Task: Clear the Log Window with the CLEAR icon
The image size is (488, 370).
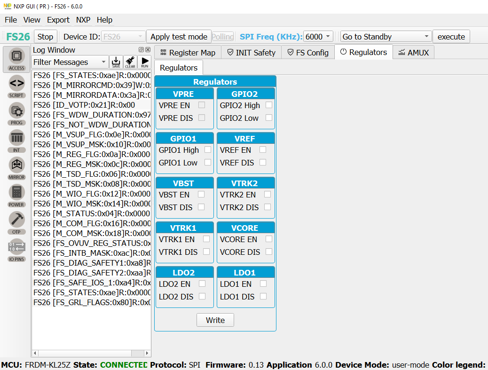Action: (130, 62)
